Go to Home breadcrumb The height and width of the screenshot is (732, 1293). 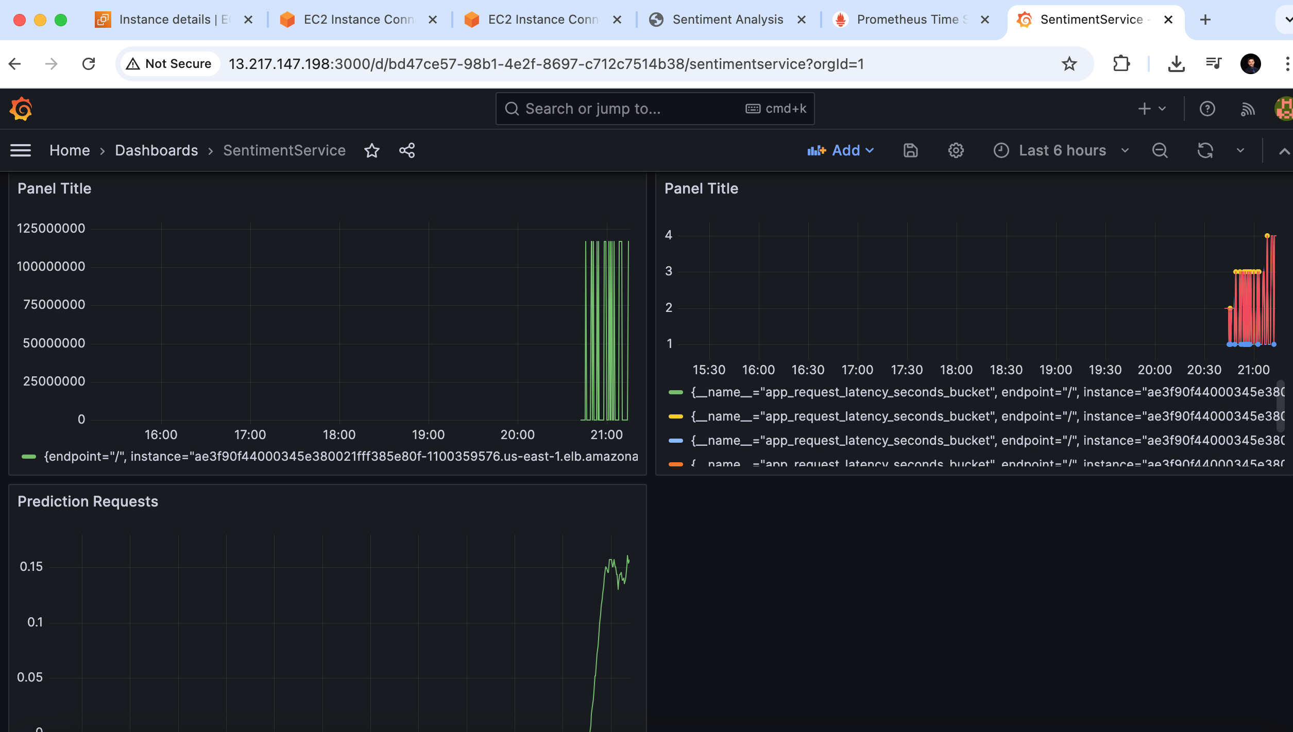[x=70, y=150]
